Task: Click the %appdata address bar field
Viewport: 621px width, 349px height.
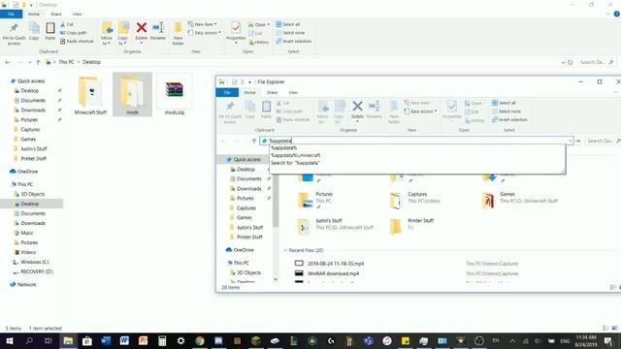Action: tap(416, 141)
